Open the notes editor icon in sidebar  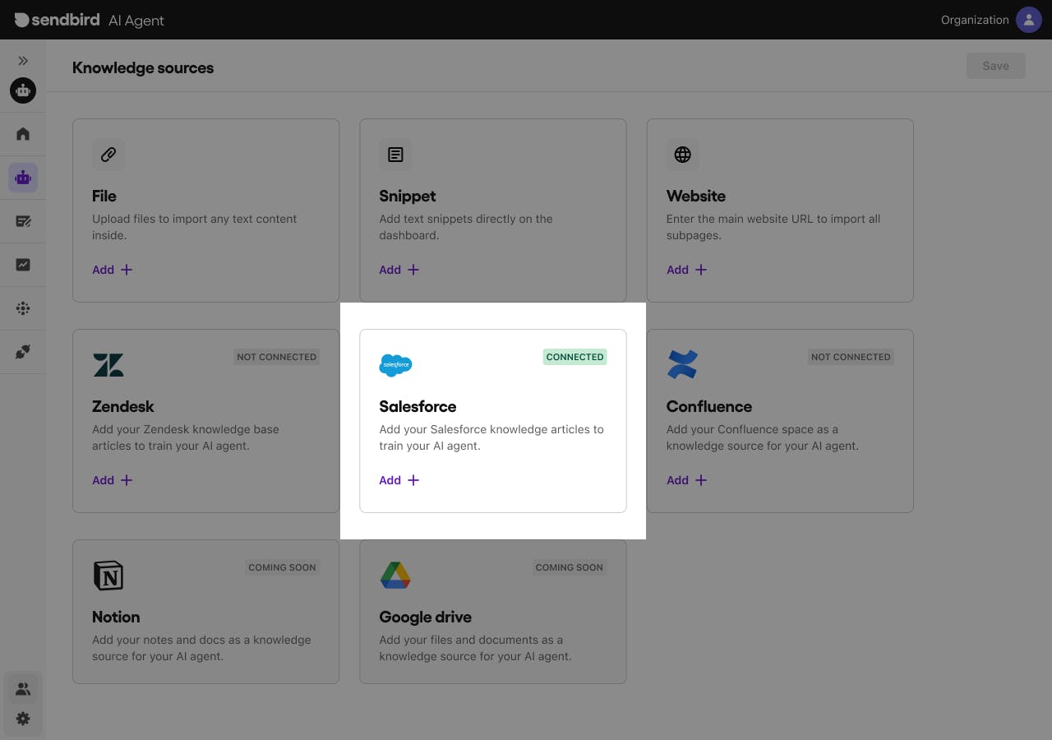22,220
